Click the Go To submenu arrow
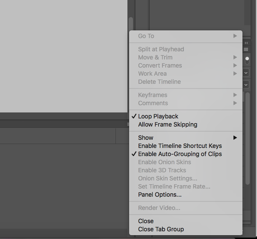Image resolution: width=257 pixels, height=239 pixels. tap(235, 36)
